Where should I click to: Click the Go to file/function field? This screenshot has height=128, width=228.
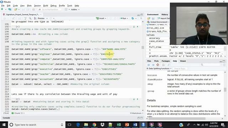[x=50, y=10]
